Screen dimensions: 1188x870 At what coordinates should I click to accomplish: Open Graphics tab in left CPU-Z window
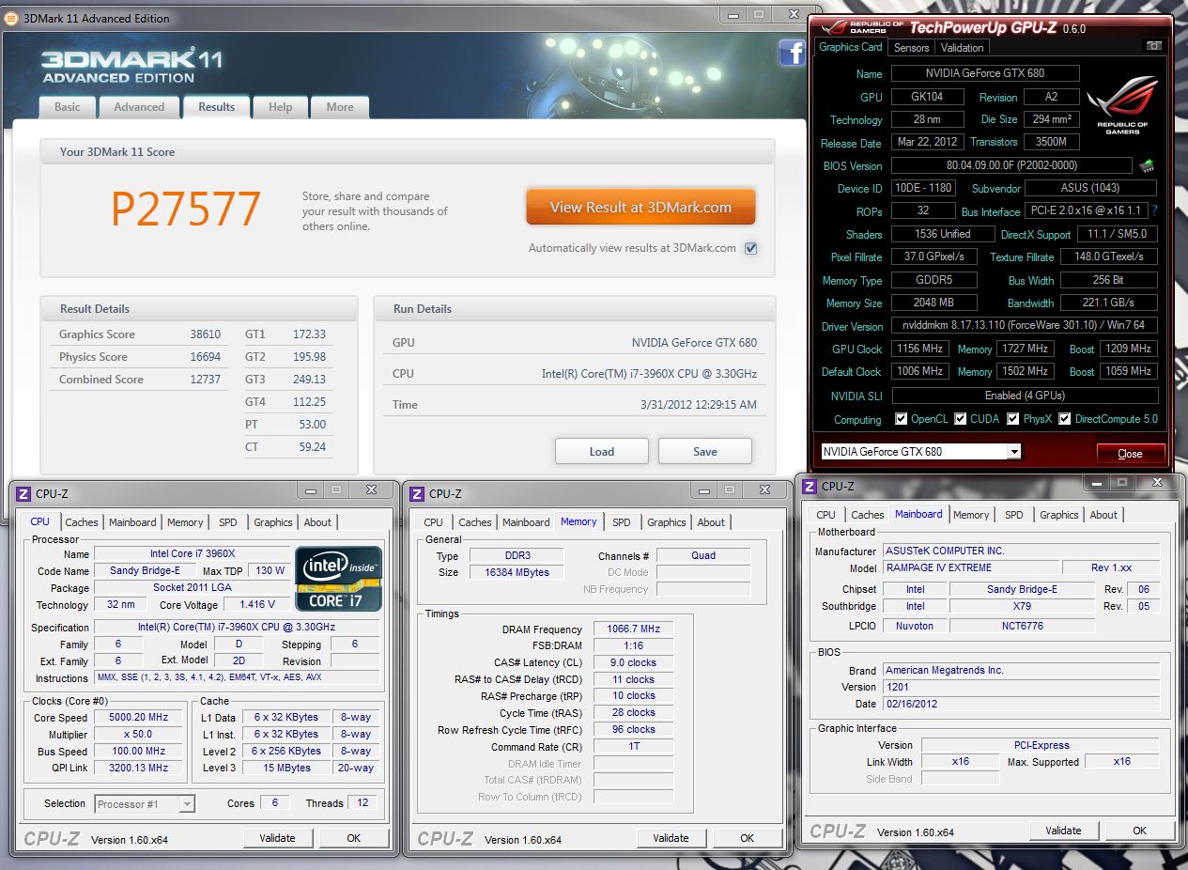(x=273, y=522)
